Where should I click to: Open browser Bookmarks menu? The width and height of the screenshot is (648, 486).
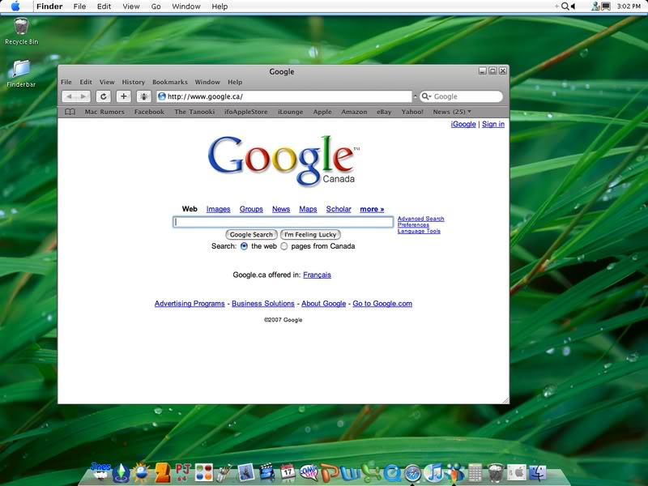(170, 83)
